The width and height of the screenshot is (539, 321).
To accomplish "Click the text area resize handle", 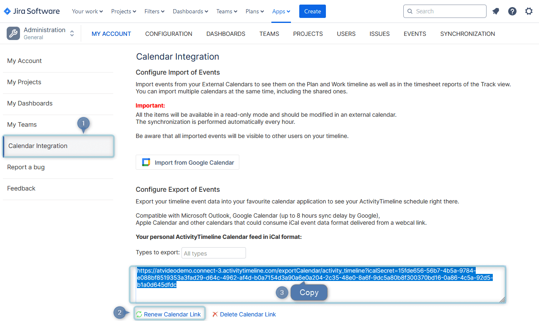I will point(502,299).
